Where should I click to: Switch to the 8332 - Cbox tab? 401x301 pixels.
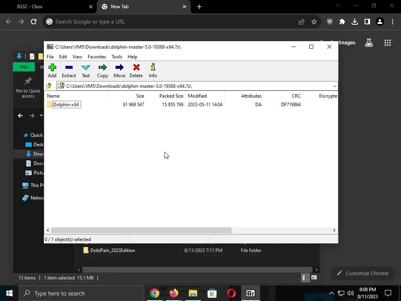(x=48, y=7)
